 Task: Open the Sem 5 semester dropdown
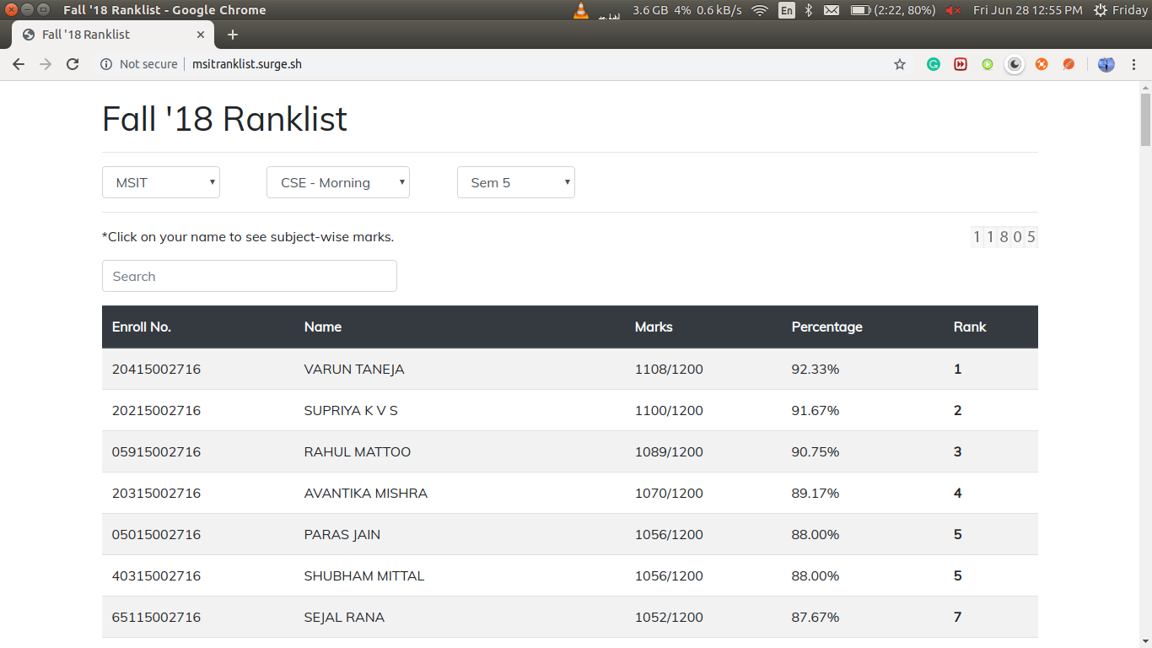pos(515,182)
